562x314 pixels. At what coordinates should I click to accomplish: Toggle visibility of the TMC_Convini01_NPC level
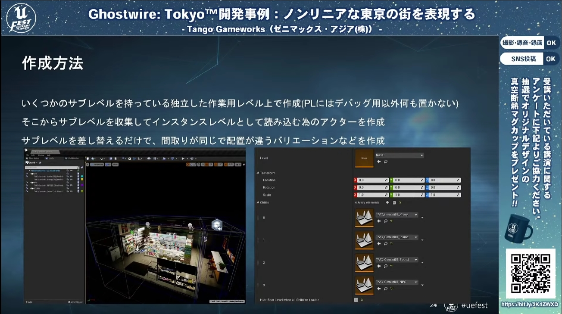[x=27, y=185]
